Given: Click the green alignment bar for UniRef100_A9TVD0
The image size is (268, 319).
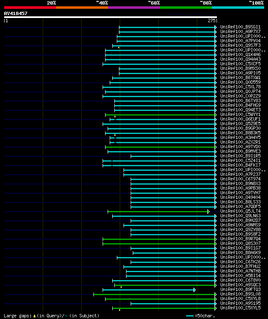Looking at the screenshot, I should (160, 147).
